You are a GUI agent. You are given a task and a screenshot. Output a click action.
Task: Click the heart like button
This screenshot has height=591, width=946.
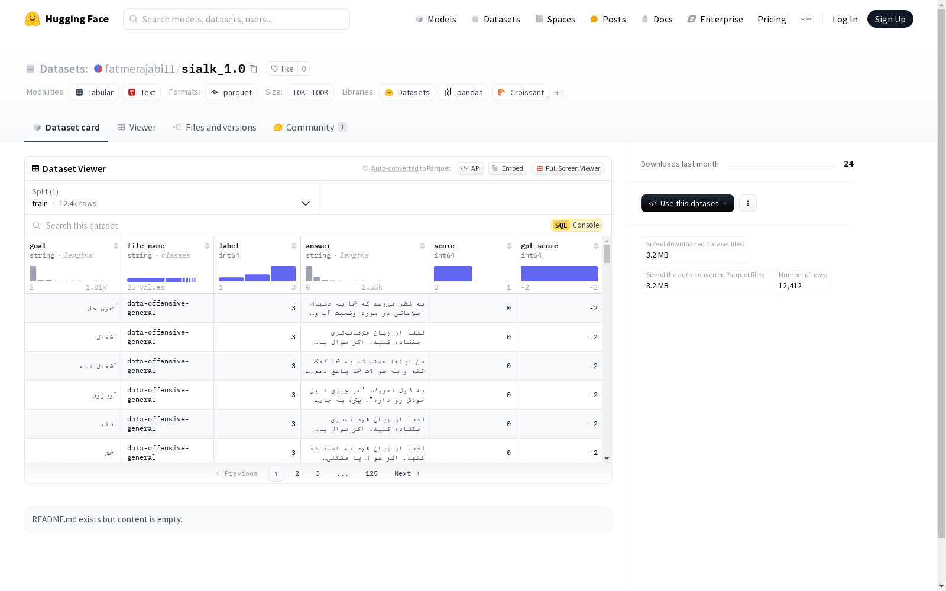pos(282,69)
